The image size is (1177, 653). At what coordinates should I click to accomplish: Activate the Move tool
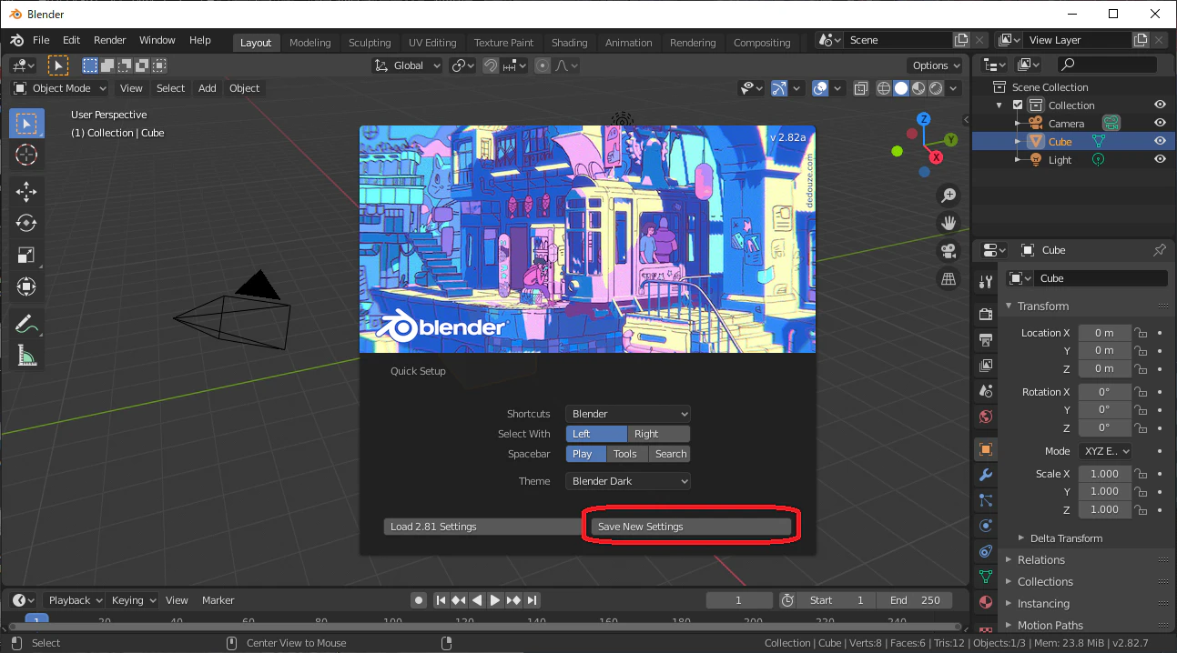pyautogui.click(x=26, y=191)
